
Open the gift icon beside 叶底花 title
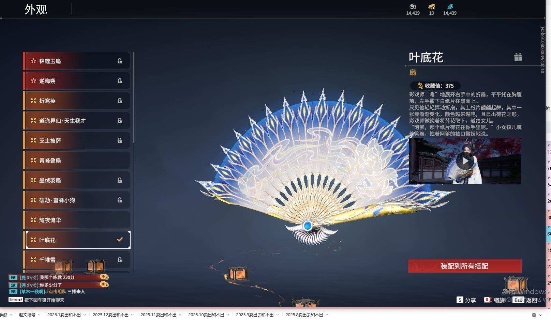click(x=518, y=57)
